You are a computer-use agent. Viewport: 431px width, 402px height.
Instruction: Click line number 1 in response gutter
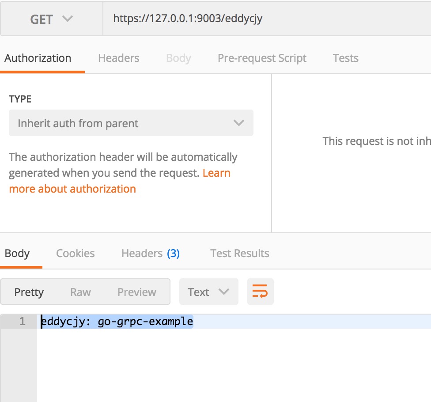(22, 322)
